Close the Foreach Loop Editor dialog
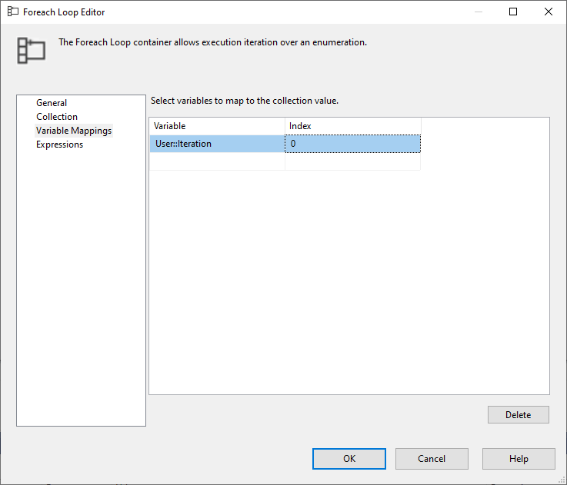 click(x=548, y=12)
